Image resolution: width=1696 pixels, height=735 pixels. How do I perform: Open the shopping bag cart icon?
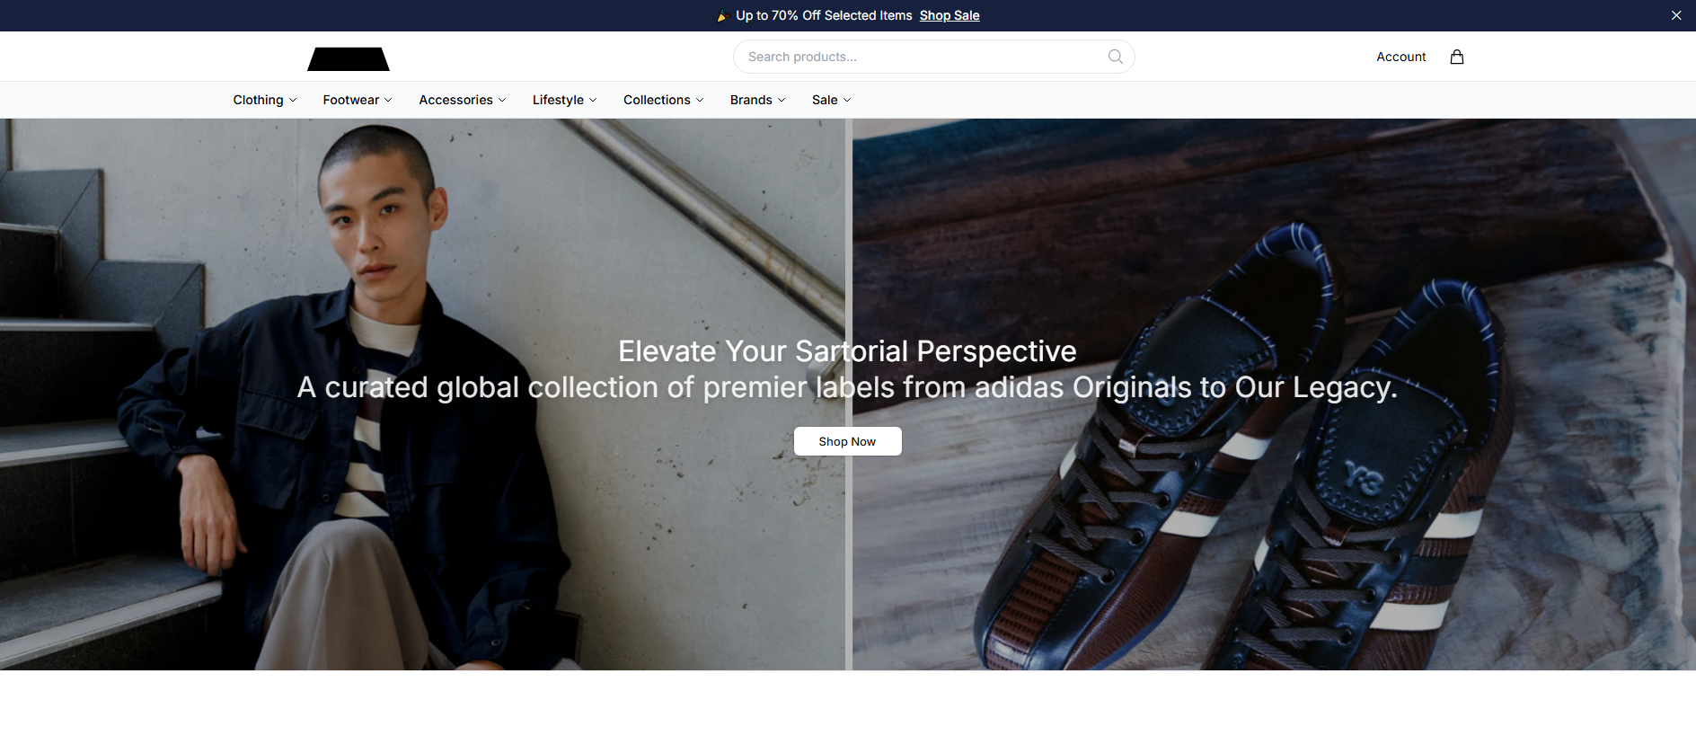(x=1457, y=57)
